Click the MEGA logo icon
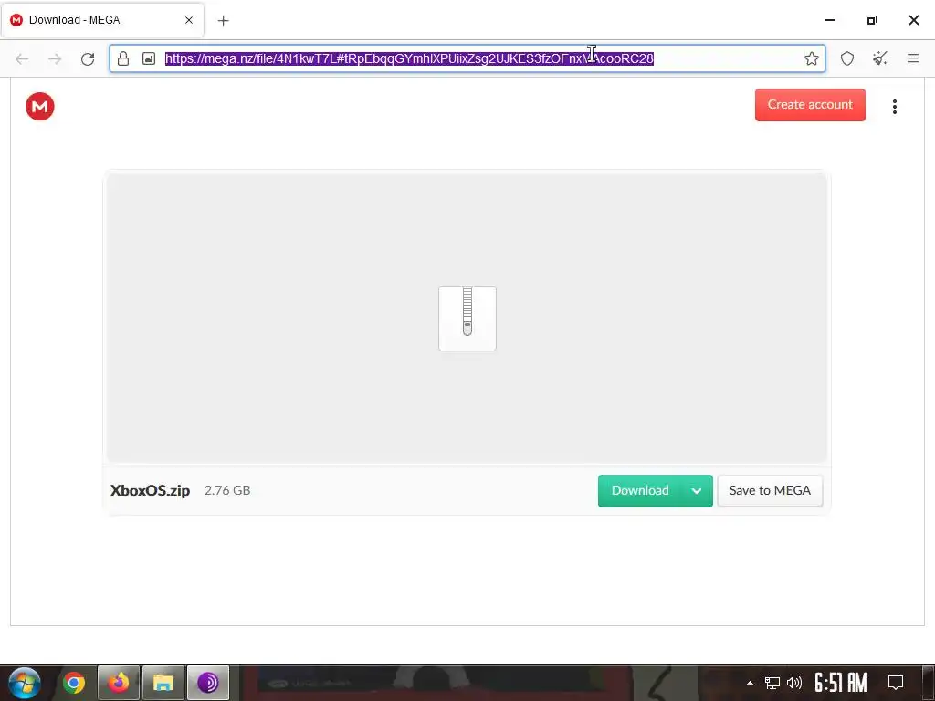Screen dimensions: 935x701 coord(40,107)
